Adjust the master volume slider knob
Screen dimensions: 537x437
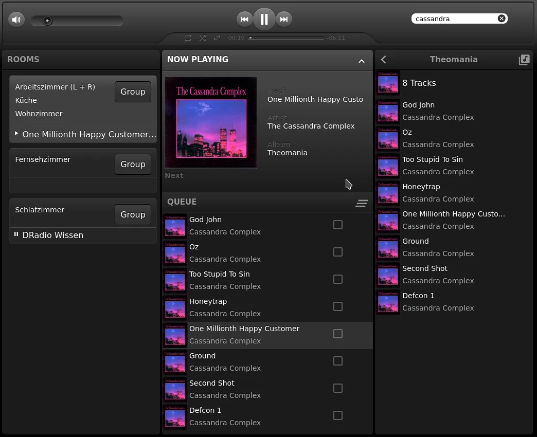[47, 21]
